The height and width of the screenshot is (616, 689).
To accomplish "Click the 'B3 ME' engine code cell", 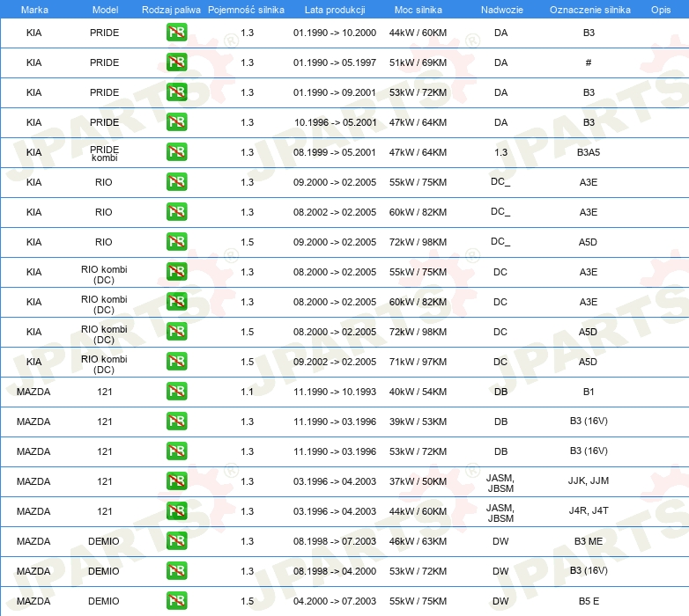I will (x=589, y=541).
